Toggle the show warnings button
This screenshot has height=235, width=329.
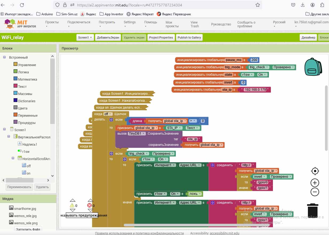tap(82, 215)
